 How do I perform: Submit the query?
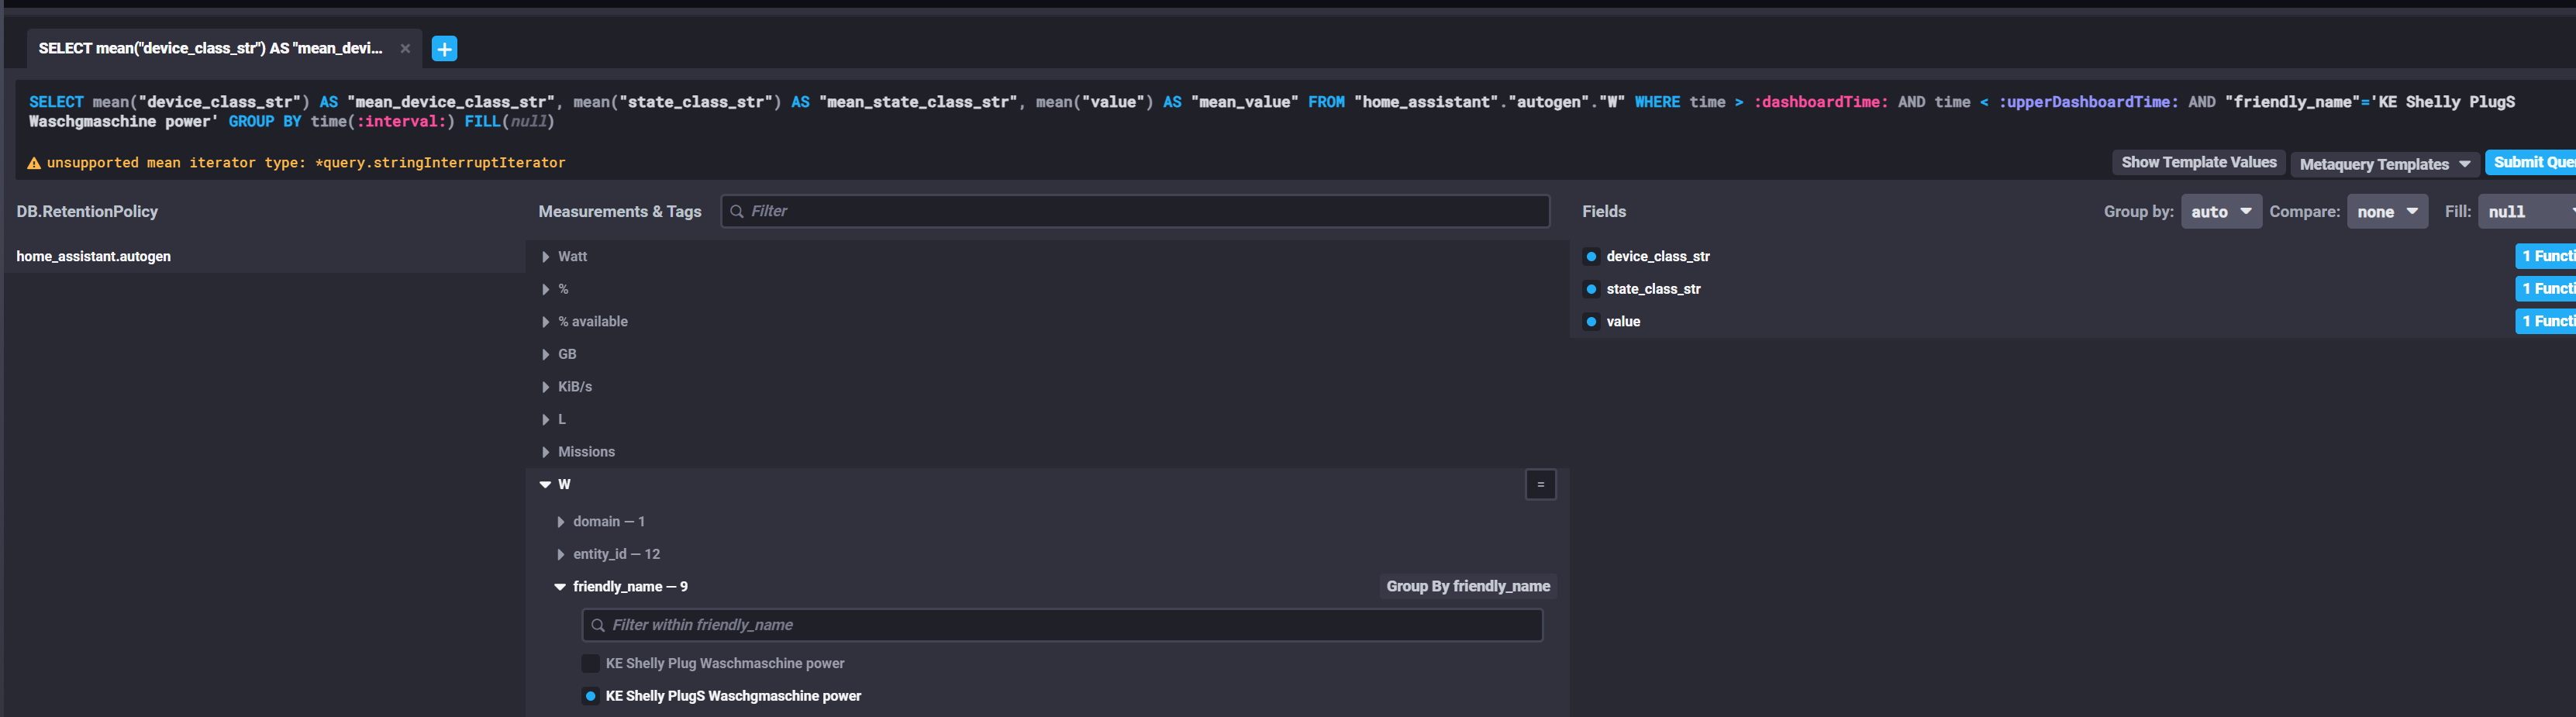click(x=2530, y=162)
